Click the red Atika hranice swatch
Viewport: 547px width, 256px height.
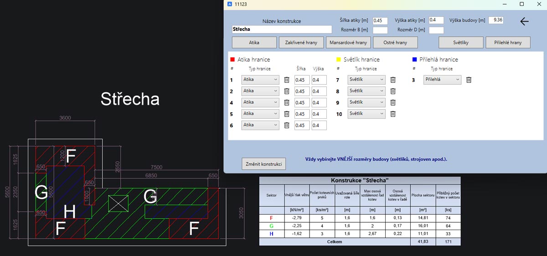click(232, 60)
